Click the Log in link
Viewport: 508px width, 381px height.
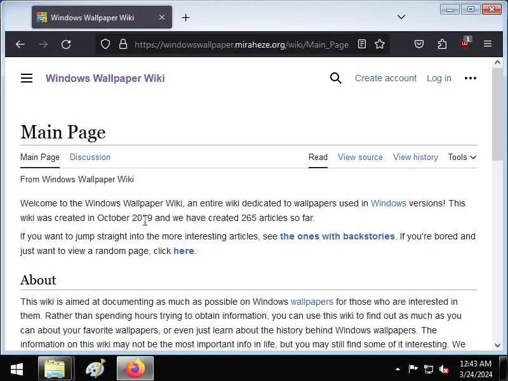point(439,78)
